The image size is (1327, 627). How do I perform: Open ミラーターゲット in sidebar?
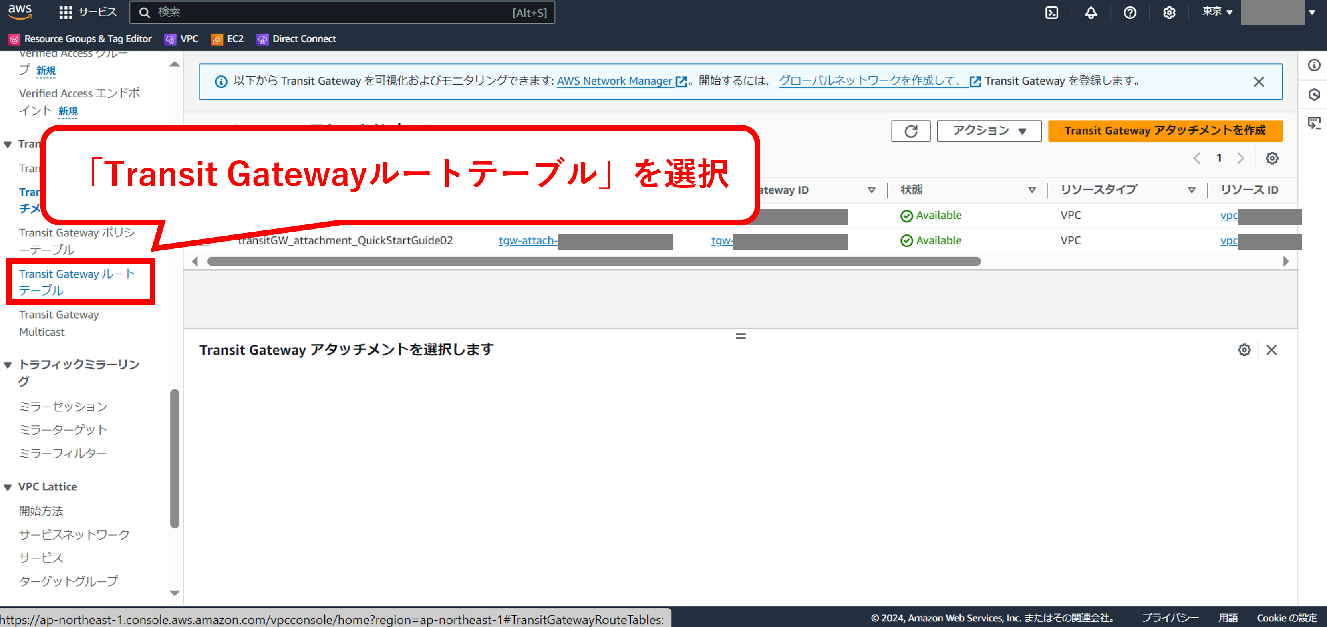pyautogui.click(x=63, y=430)
